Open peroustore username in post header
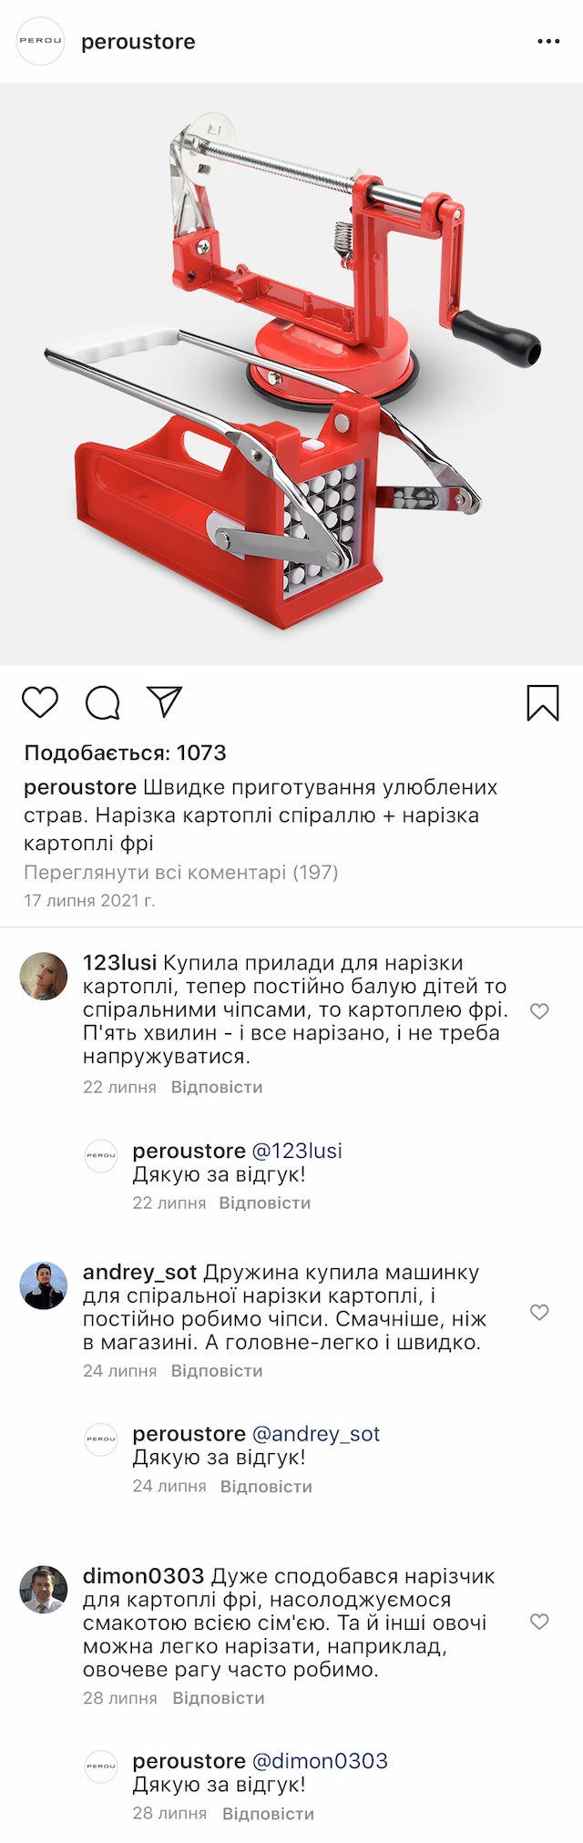 point(138,42)
